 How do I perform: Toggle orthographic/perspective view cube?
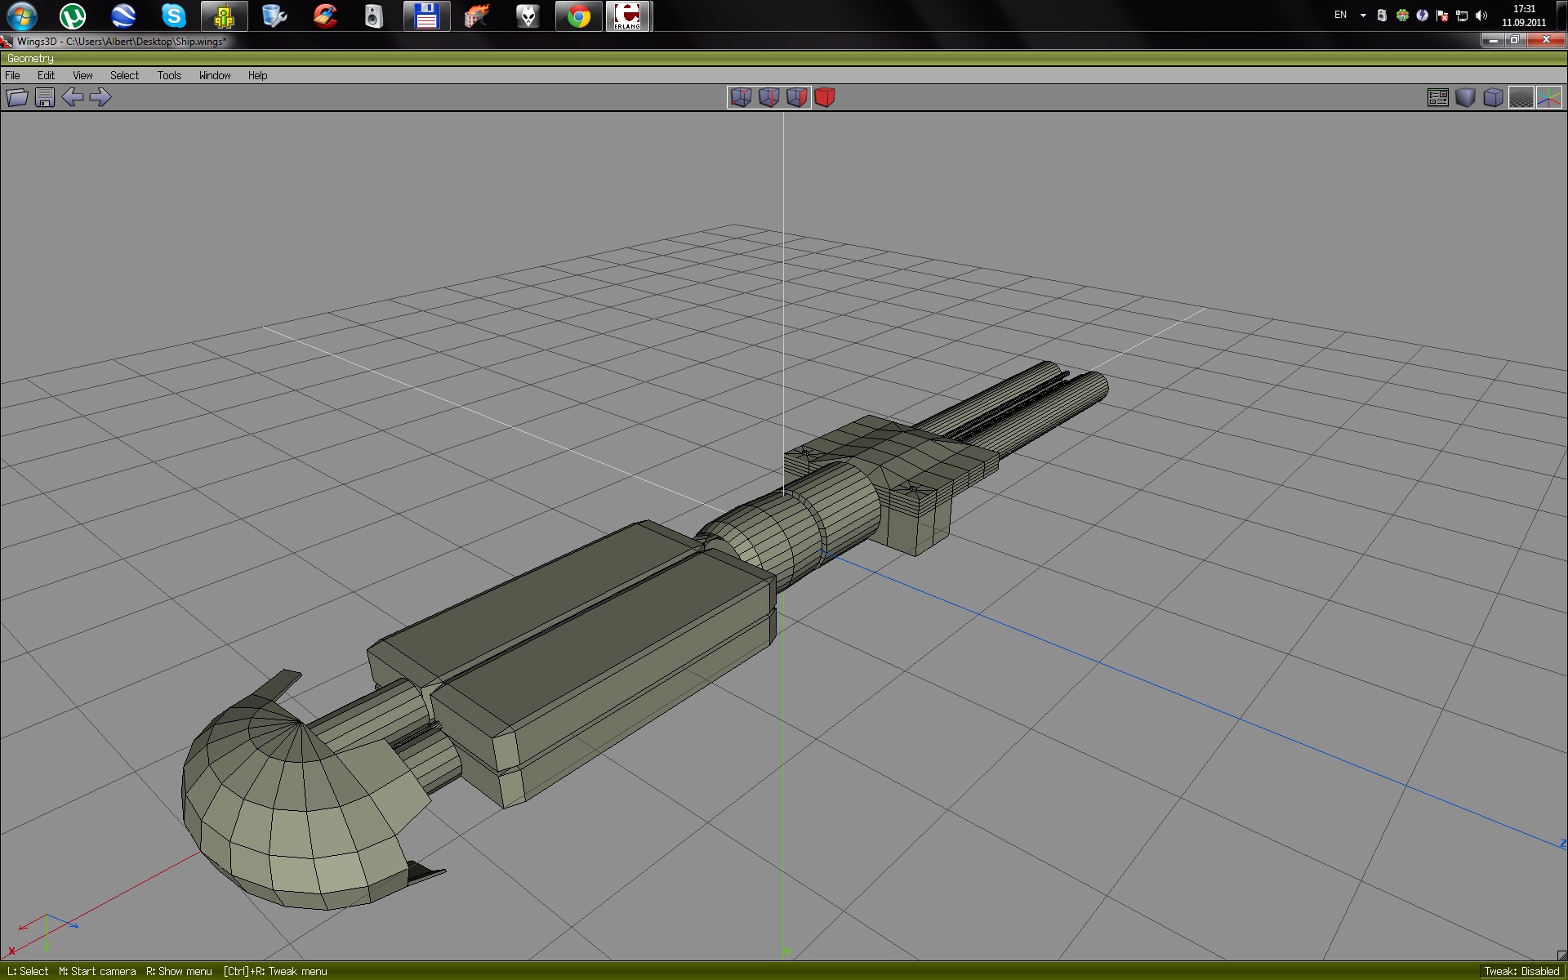(1494, 98)
